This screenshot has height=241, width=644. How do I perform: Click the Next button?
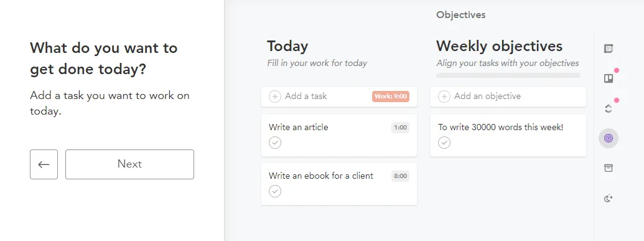click(x=130, y=164)
